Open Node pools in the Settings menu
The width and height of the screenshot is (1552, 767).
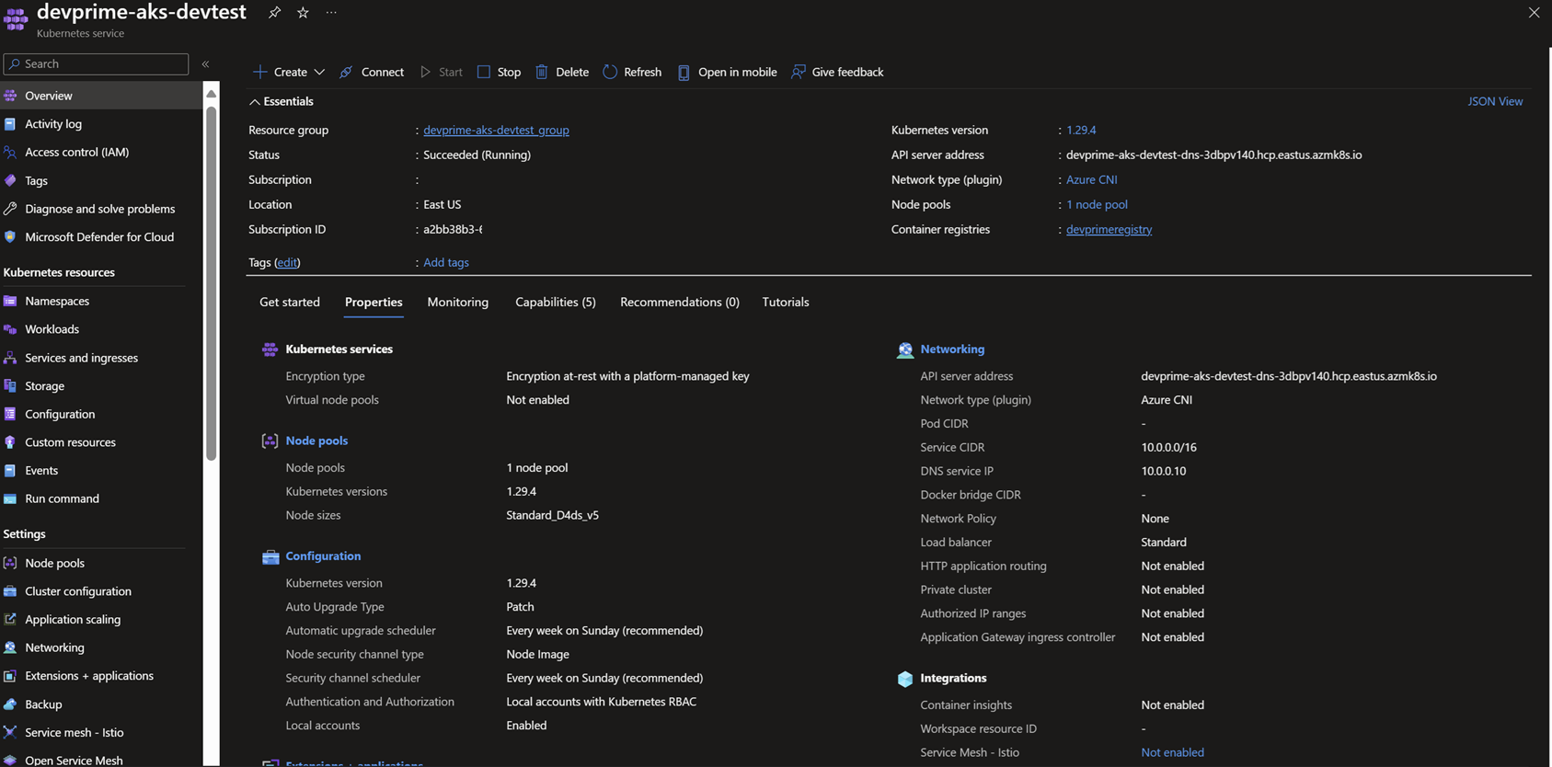(x=54, y=563)
